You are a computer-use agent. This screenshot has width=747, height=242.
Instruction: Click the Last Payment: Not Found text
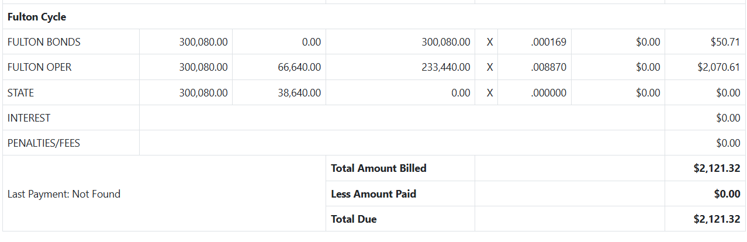point(64,194)
